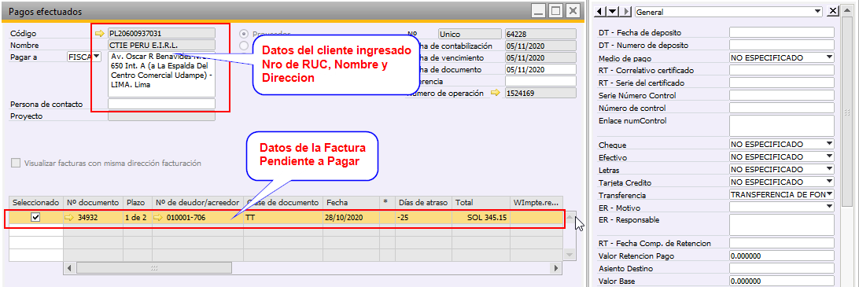This screenshot has height=287, width=859.
Task: Expand the Tarjeta Credito dropdown
Action: (829, 182)
